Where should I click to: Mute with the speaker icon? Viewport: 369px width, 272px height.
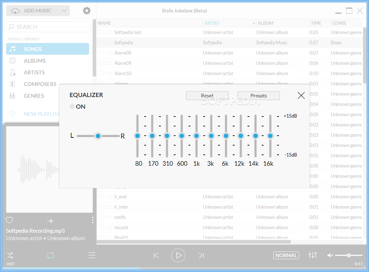coord(330,255)
